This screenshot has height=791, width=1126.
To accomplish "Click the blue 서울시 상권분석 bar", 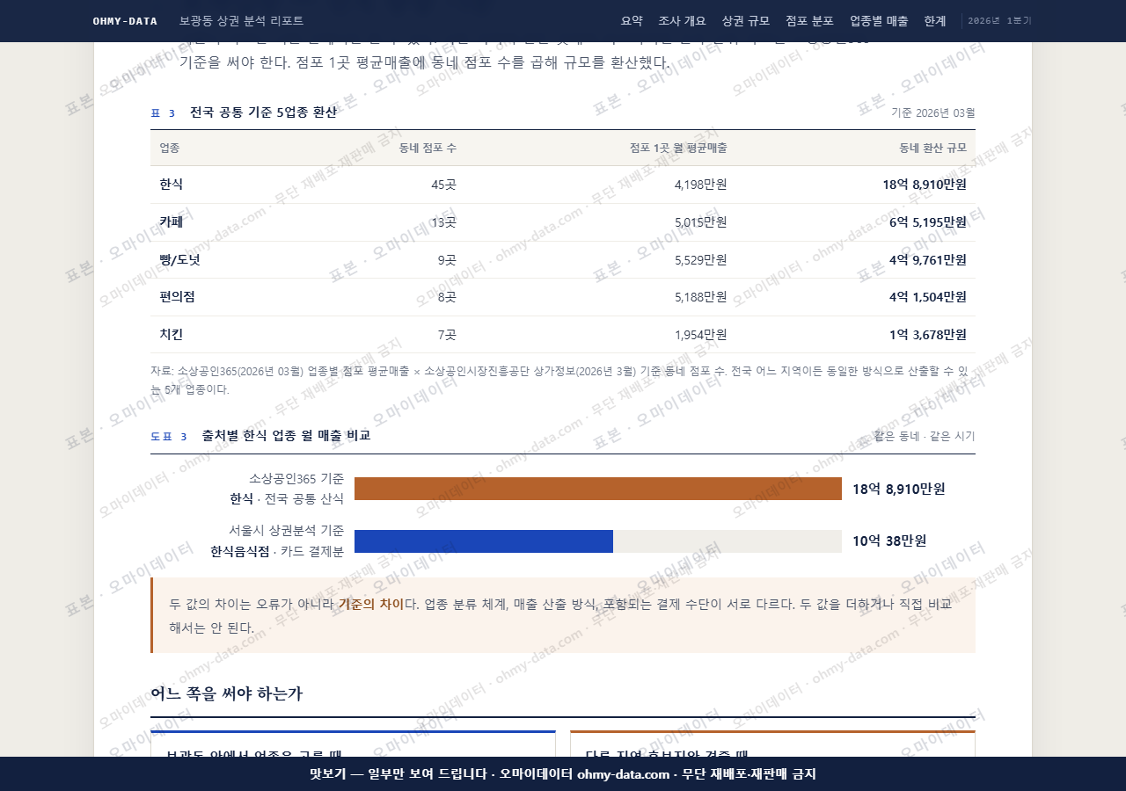I will coord(484,541).
